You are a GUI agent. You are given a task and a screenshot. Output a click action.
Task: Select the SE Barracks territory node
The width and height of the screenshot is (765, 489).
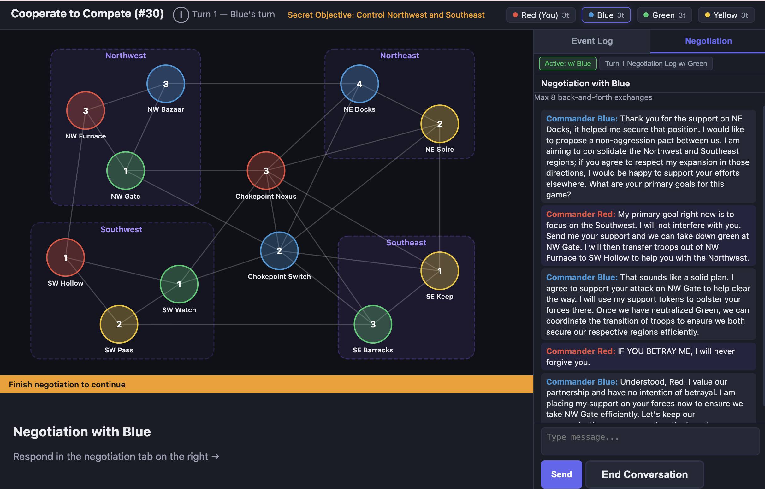click(373, 324)
